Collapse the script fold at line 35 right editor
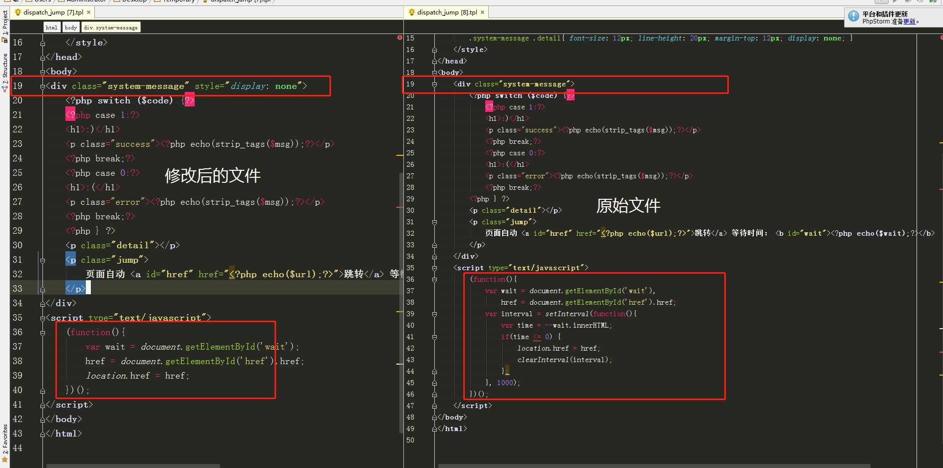This screenshot has height=468, width=943. tap(434, 268)
